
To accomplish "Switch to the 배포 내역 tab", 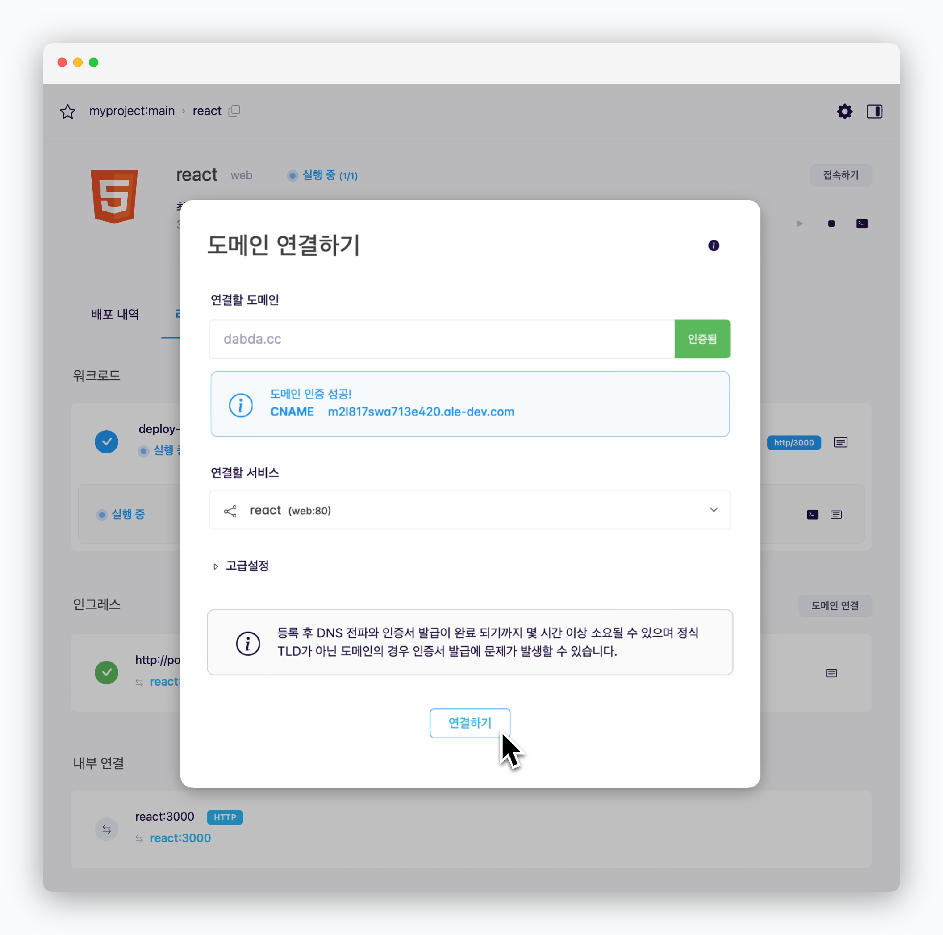I will [115, 314].
